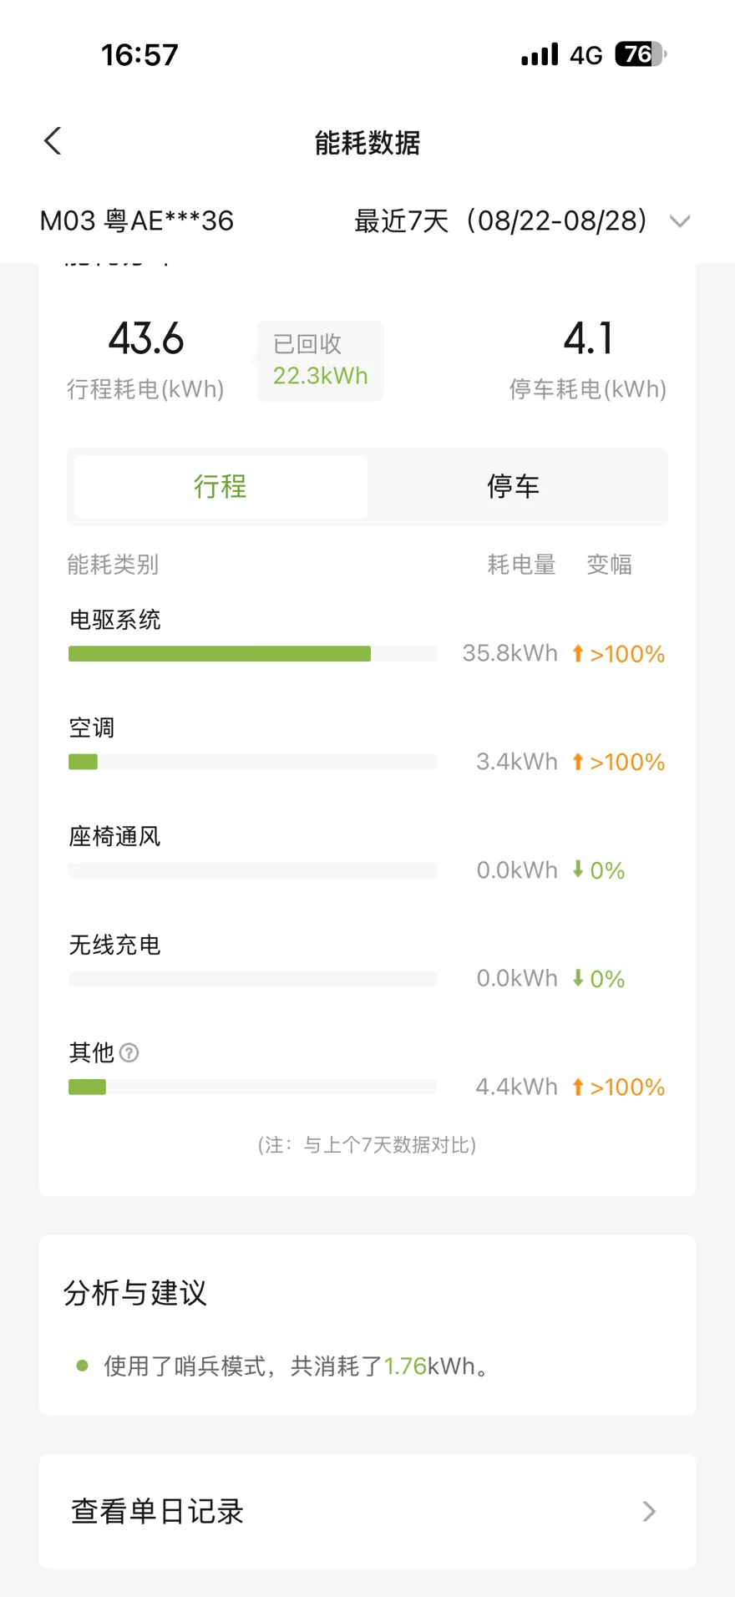Tap the cellular signal bars icon
This screenshot has height=1597, width=735.
[x=540, y=54]
